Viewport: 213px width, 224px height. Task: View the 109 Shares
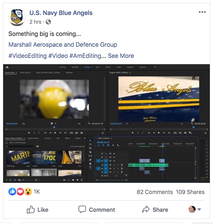pyautogui.click(x=190, y=192)
